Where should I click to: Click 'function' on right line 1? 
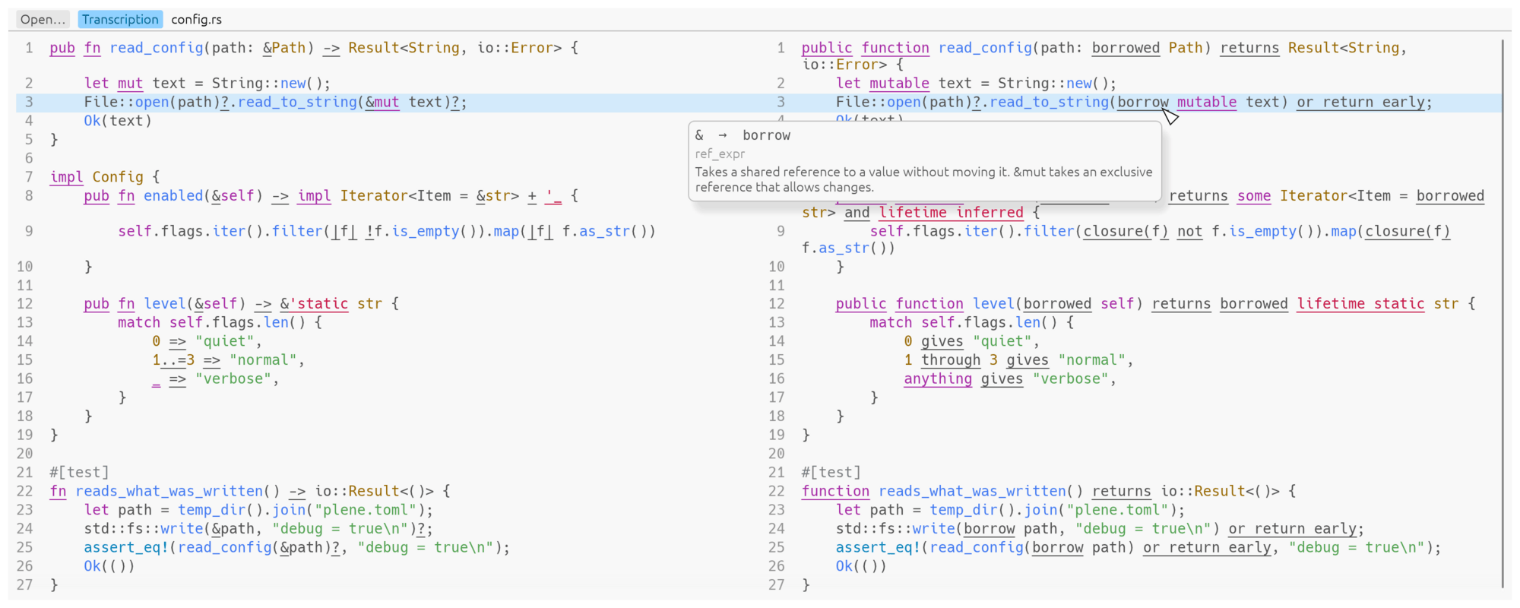(895, 48)
